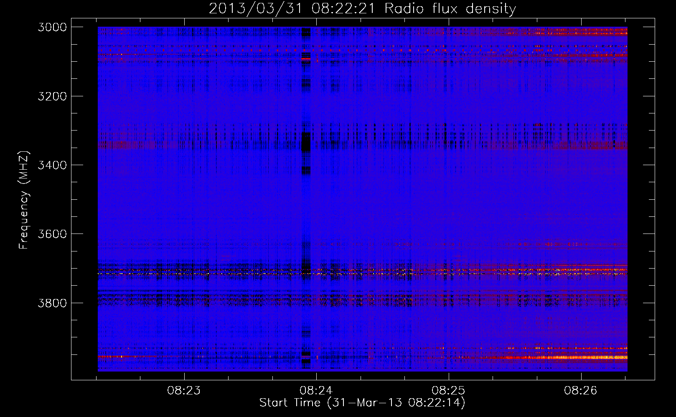Screen dimensions: 676x417
Task: Select the "Frequency (MHZ)" y-axis label
Action: tap(24, 200)
